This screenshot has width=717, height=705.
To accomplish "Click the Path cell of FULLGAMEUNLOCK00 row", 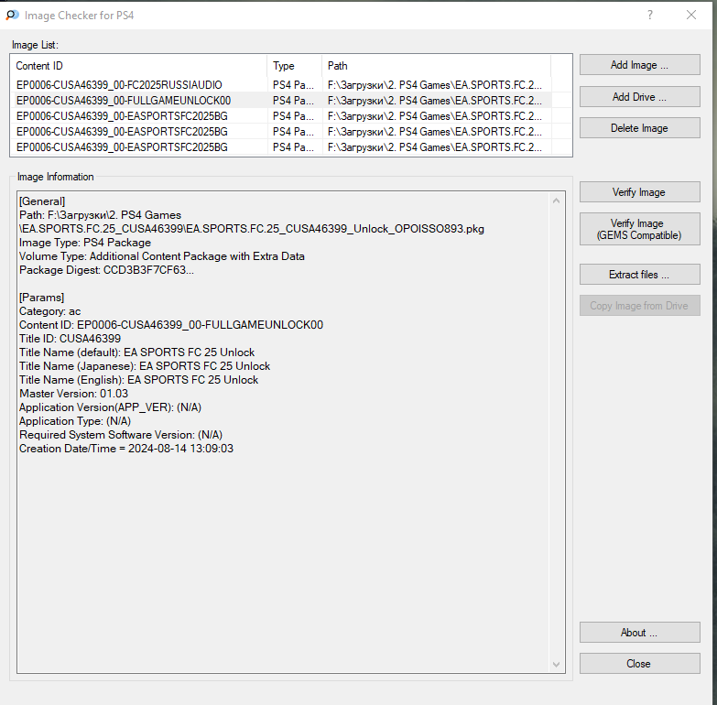I will pos(435,101).
